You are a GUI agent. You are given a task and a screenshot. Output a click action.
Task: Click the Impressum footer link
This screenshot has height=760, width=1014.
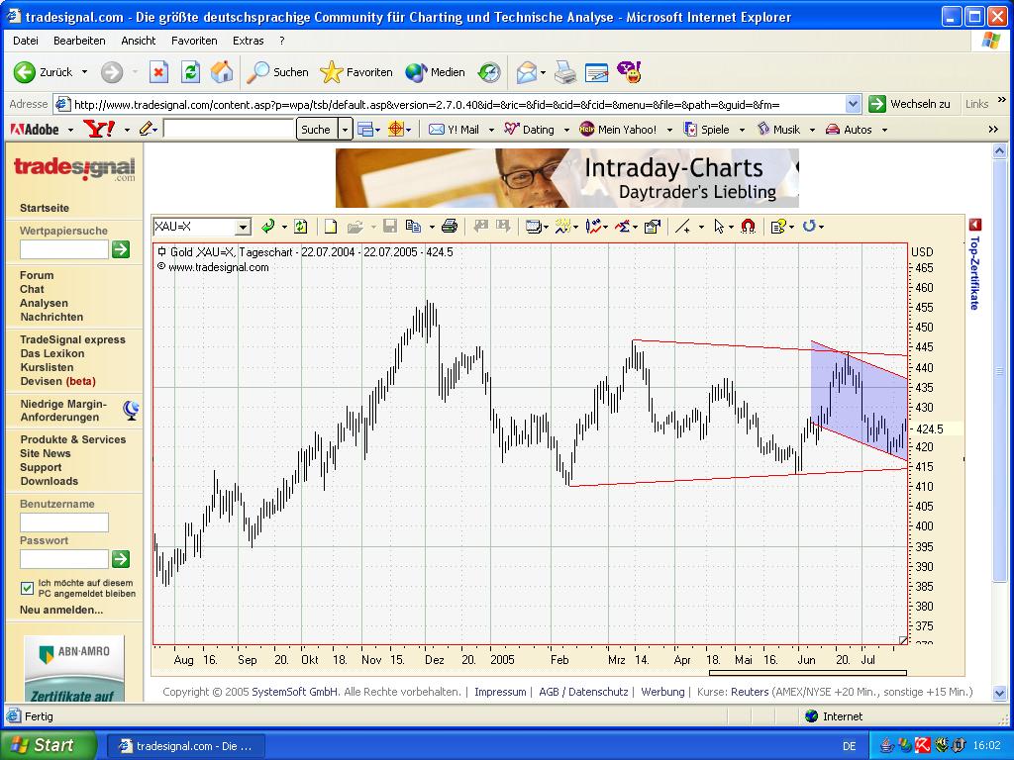(500, 692)
